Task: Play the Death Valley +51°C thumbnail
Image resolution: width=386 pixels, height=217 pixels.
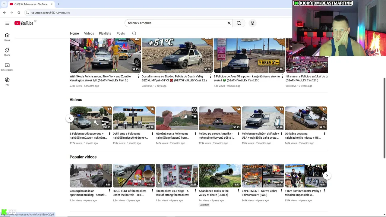Action: click(x=177, y=56)
